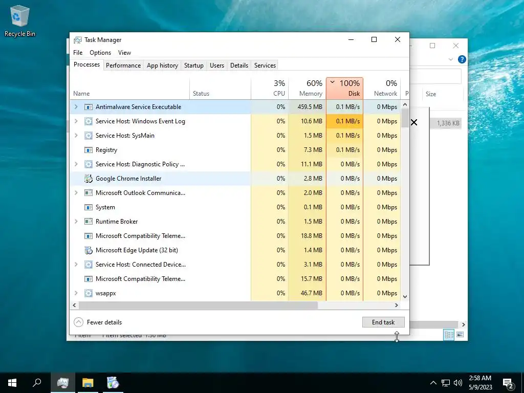Switch to the Users tab
This screenshot has height=393, width=524.
217,65
